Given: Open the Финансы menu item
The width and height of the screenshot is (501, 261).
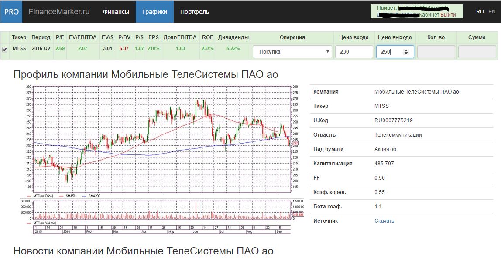Looking at the screenshot, I should coord(116,12).
